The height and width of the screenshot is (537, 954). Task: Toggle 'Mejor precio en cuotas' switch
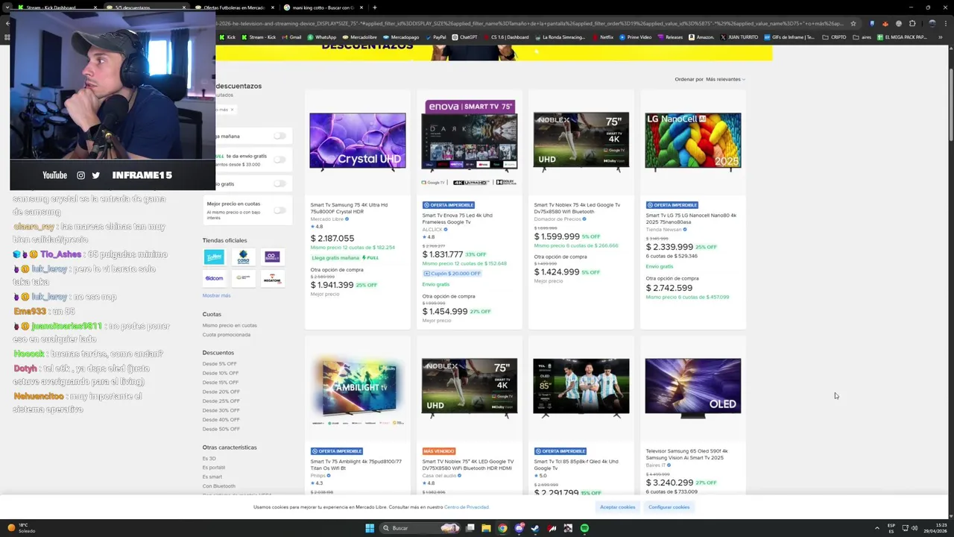coord(279,210)
